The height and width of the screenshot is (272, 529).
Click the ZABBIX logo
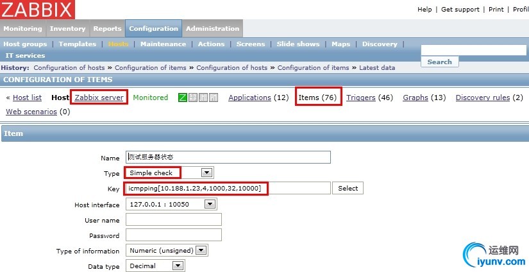37,10
